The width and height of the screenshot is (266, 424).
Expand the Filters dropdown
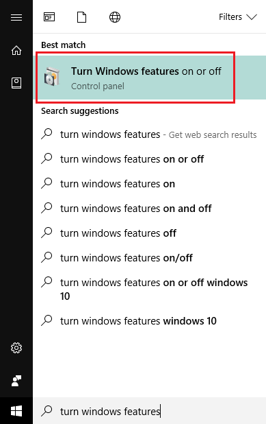pos(238,17)
